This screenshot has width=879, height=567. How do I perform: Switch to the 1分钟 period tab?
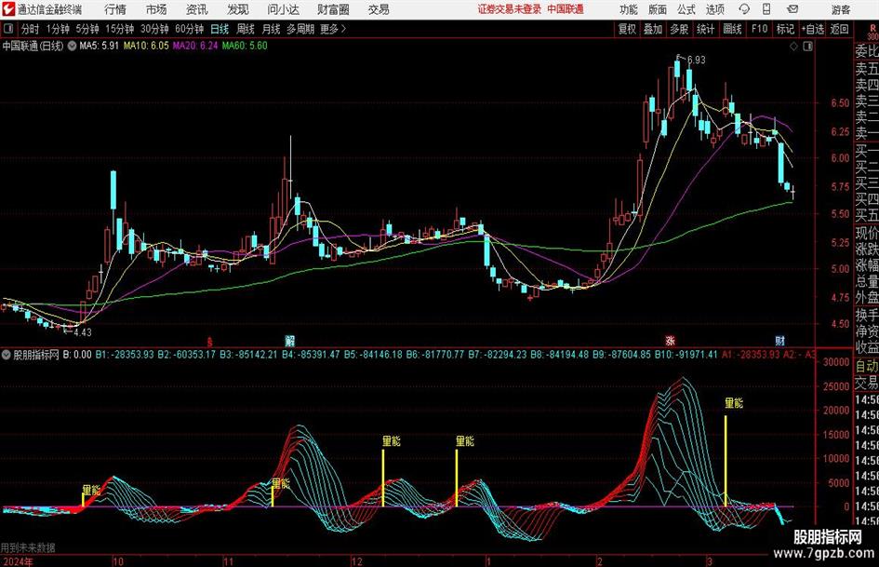57,29
